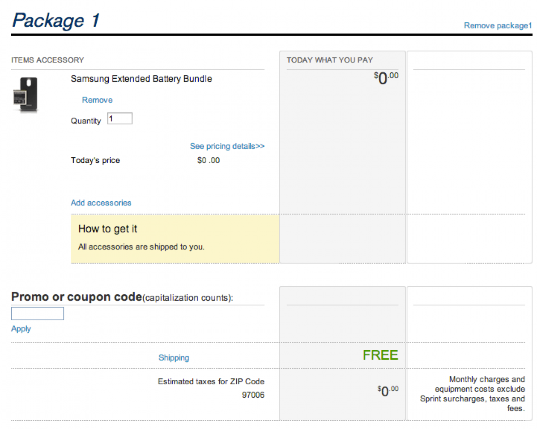Viewport: 537px width, 429px height.
Task: Select the ZIP code 97006 text
Action: (x=253, y=395)
